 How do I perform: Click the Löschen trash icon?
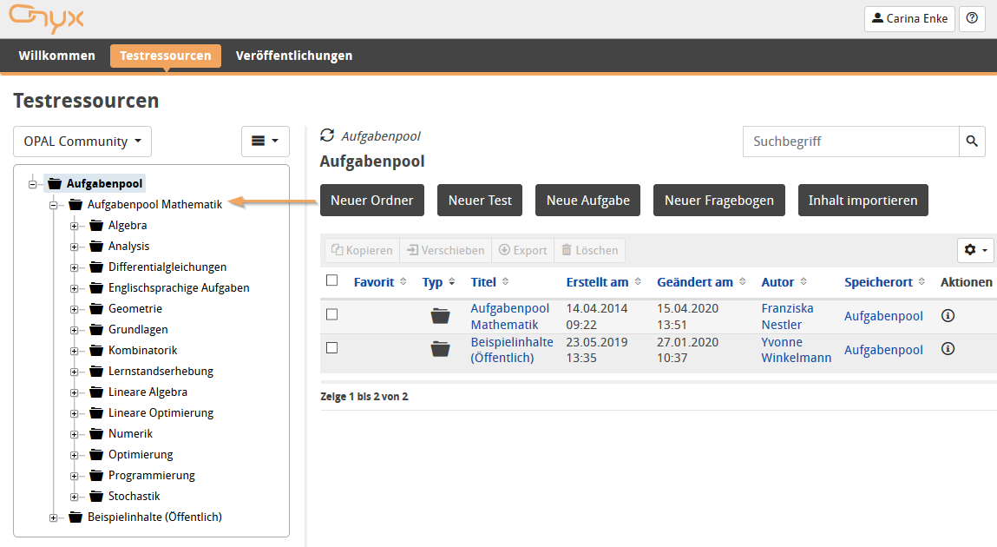[x=589, y=250]
